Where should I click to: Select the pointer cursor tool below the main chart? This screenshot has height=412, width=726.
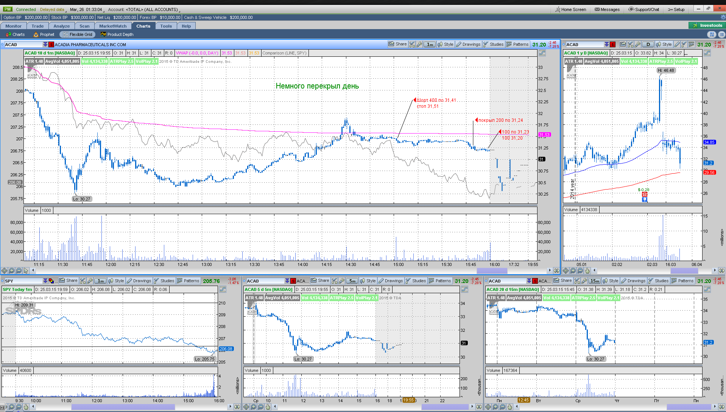tap(26, 271)
